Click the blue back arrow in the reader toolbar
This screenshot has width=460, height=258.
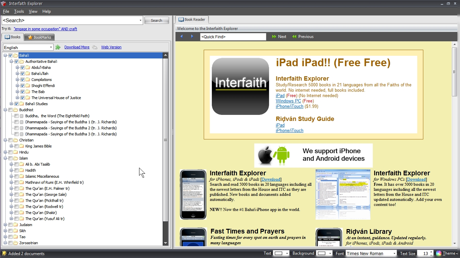click(182, 36)
